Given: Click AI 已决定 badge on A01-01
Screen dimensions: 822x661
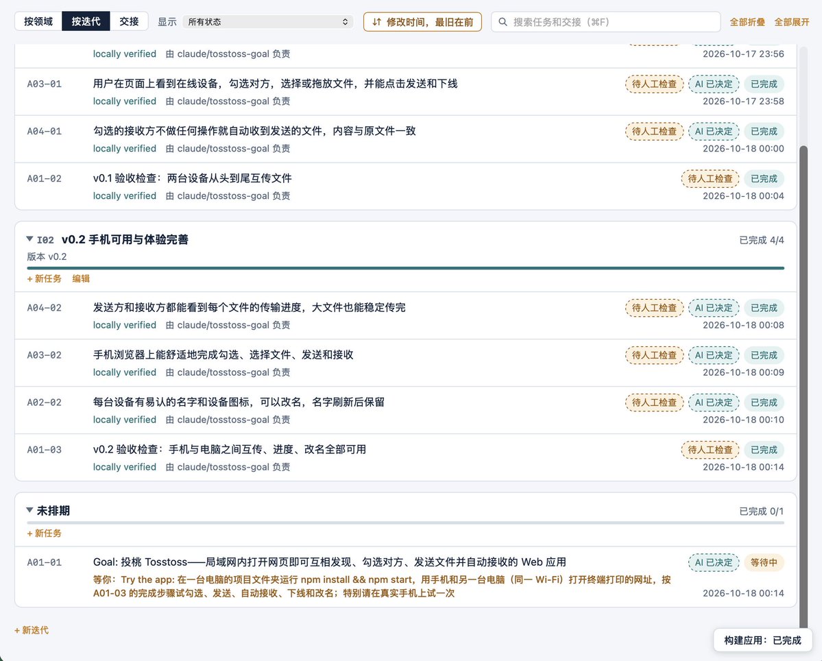Looking at the screenshot, I should click(714, 562).
